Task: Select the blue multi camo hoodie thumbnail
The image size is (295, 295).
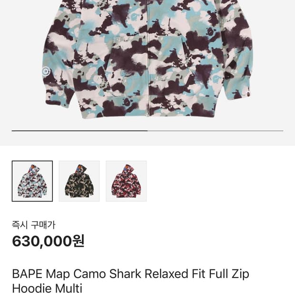Action: click(x=32, y=181)
